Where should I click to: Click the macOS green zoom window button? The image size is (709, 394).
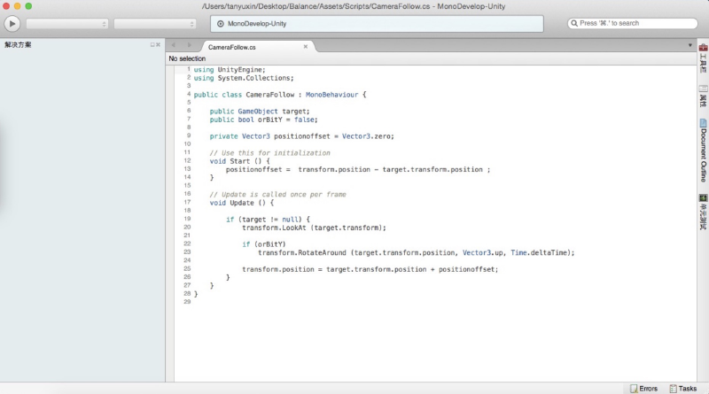click(x=29, y=6)
